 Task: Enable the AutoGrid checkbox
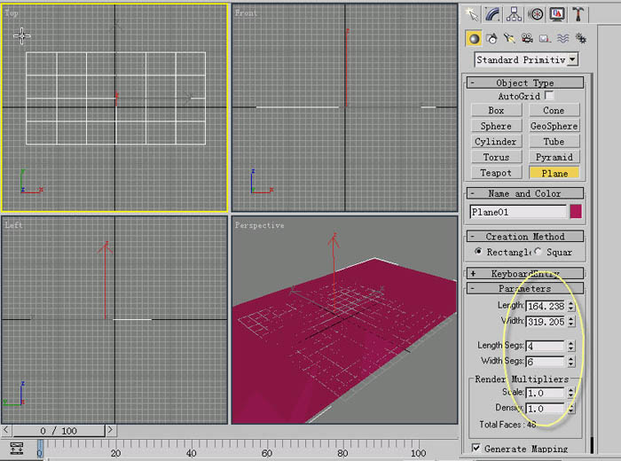(x=549, y=96)
